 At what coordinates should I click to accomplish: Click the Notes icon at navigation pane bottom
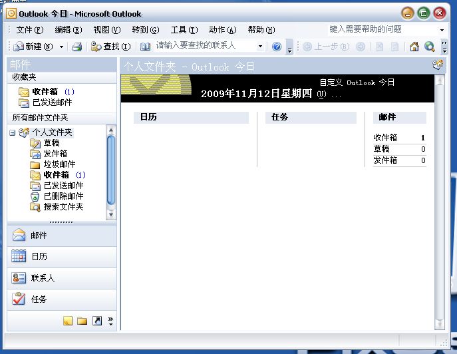click(68, 321)
